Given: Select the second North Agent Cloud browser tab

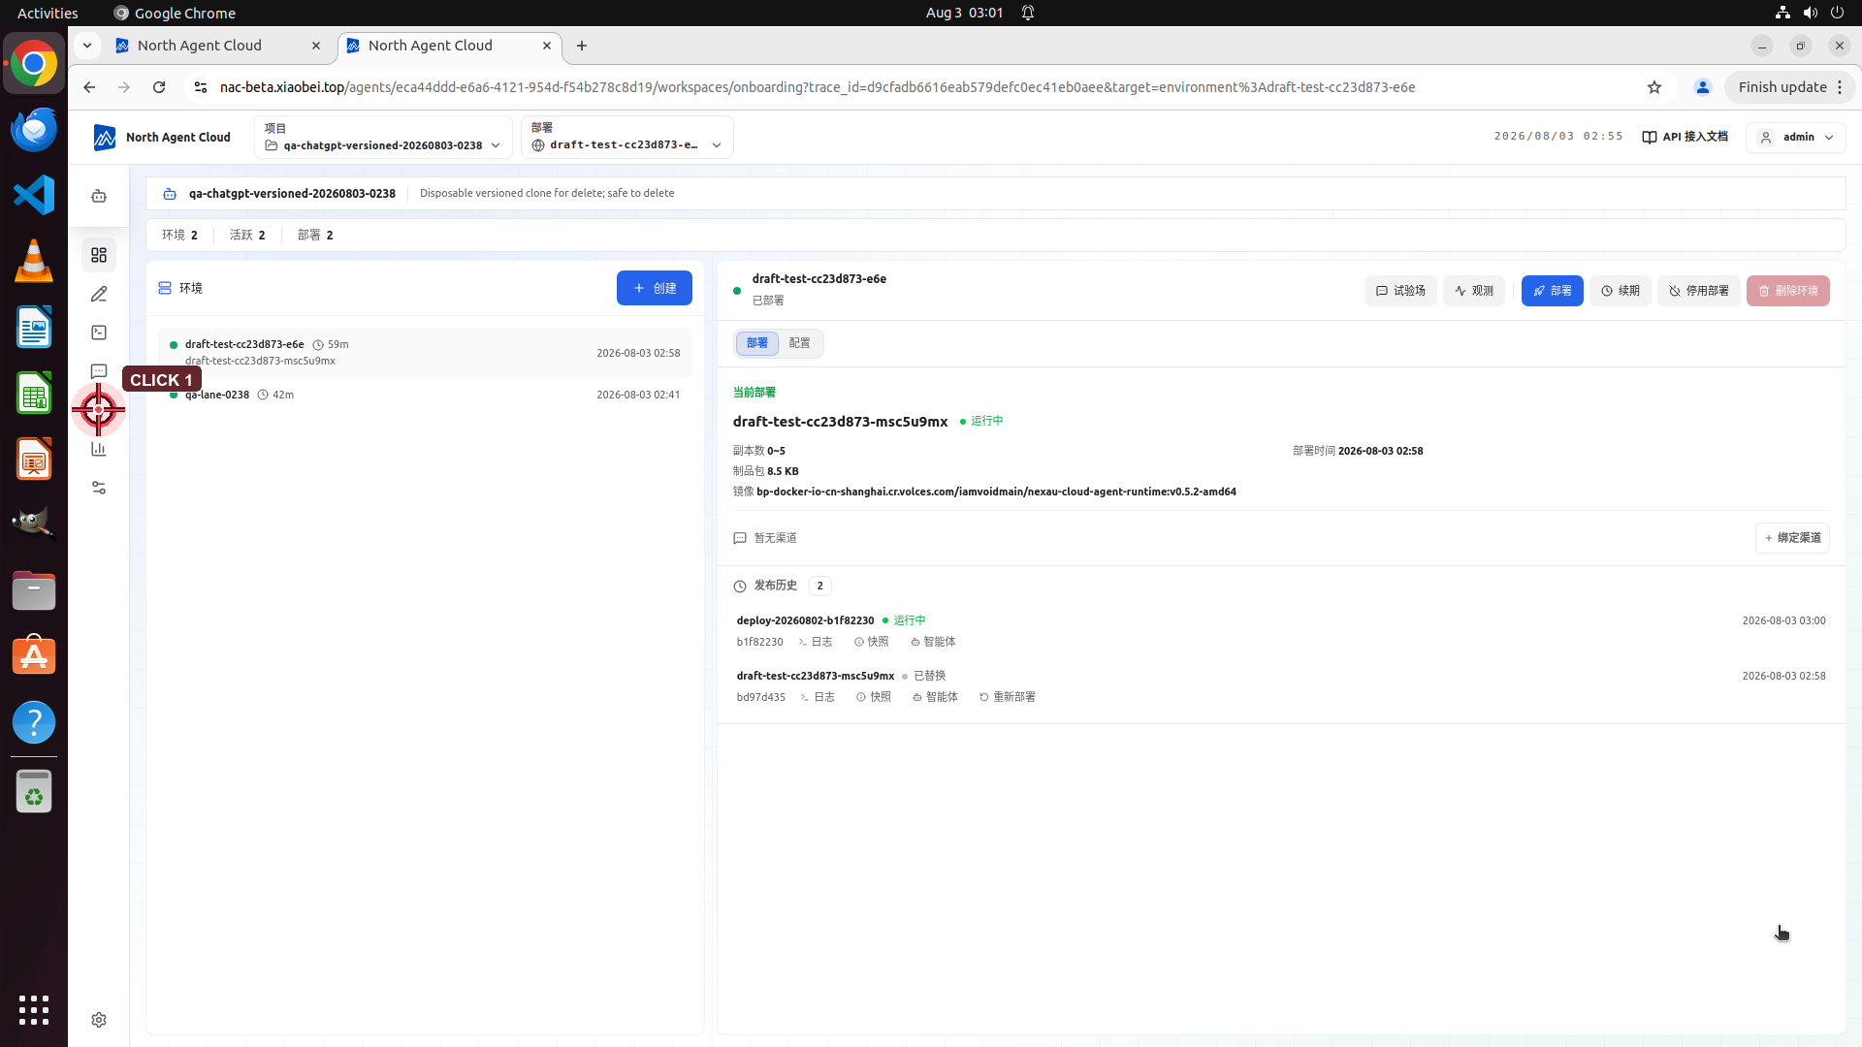Looking at the screenshot, I should tap(449, 46).
